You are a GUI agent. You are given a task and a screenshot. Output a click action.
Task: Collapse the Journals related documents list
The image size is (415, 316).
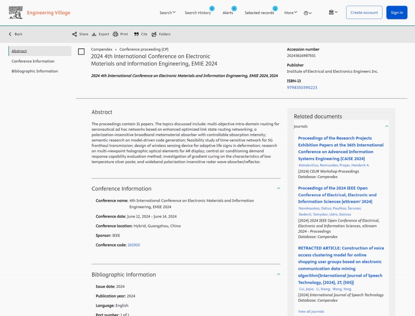(x=387, y=126)
